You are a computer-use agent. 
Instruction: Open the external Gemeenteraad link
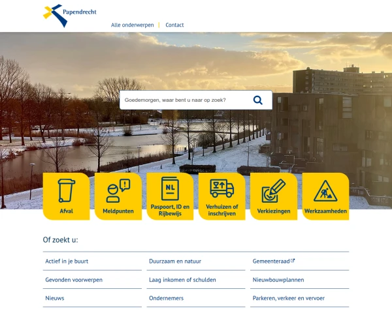click(x=273, y=261)
